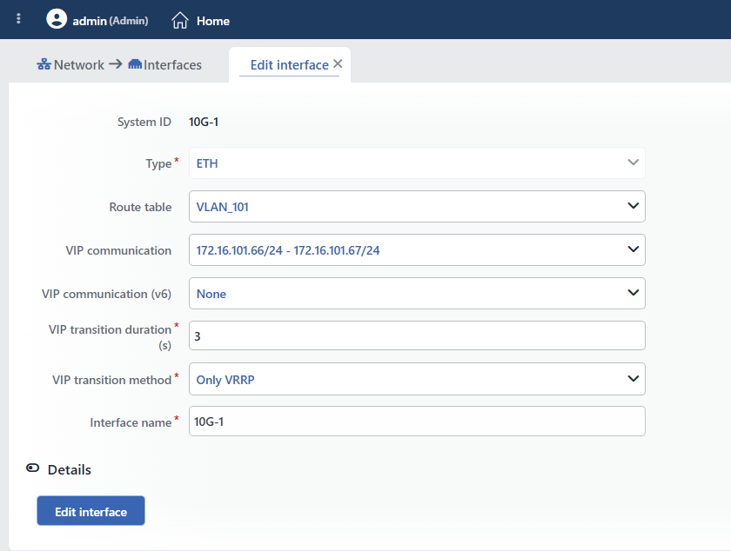Open the VIP transition method dropdown

[417, 379]
